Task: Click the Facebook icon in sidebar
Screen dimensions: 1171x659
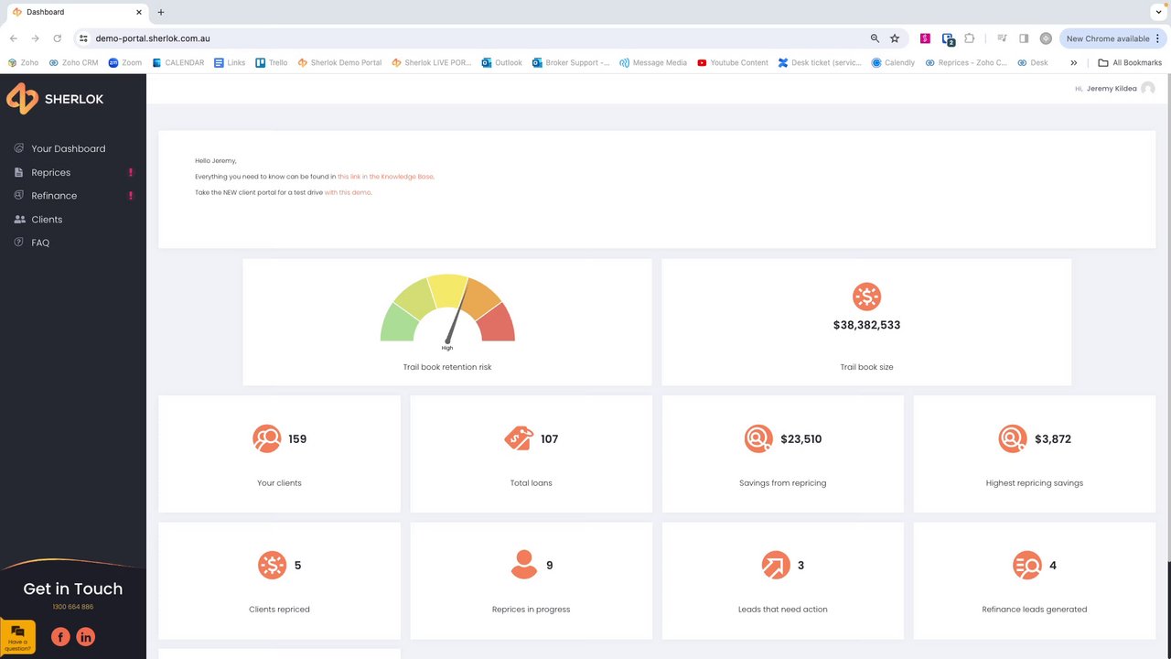Action: click(x=60, y=637)
